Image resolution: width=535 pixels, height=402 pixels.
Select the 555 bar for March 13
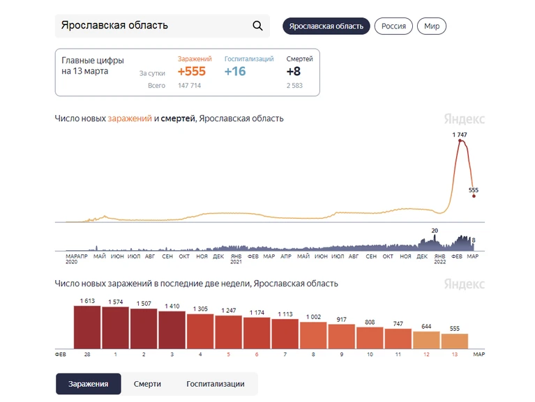click(x=455, y=341)
